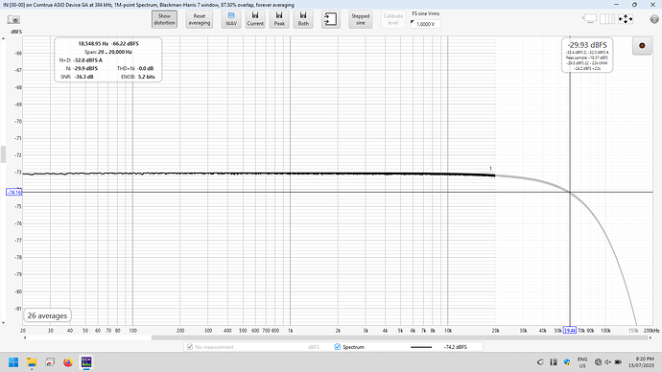Click the 18,548.95 Hz cursor frequency readout
This screenshot has width=662, height=372.
coord(93,43)
